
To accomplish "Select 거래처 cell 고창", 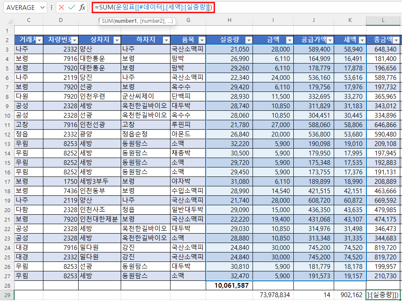I will click(29, 125).
